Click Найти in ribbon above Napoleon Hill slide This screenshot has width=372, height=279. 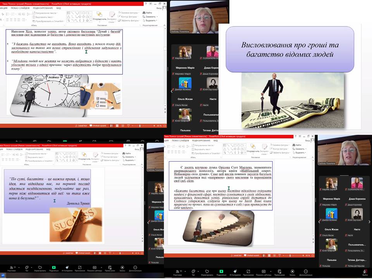[147, 13]
